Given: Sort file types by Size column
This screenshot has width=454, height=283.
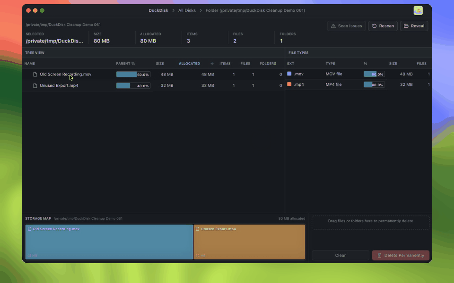Looking at the screenshot, I should tap(393, 64).
